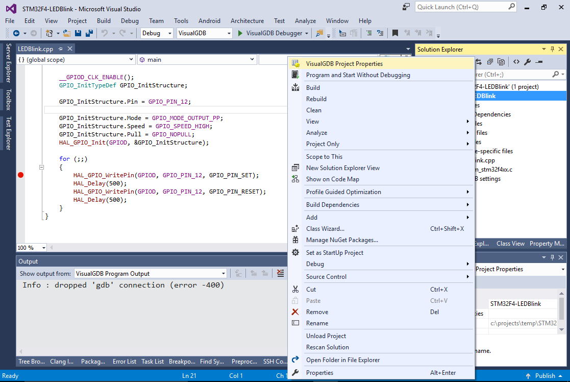The height and width of the screenshot is (382, 570).
Task: Click the Open File folder icon
Action: click(x=66, y=33)
